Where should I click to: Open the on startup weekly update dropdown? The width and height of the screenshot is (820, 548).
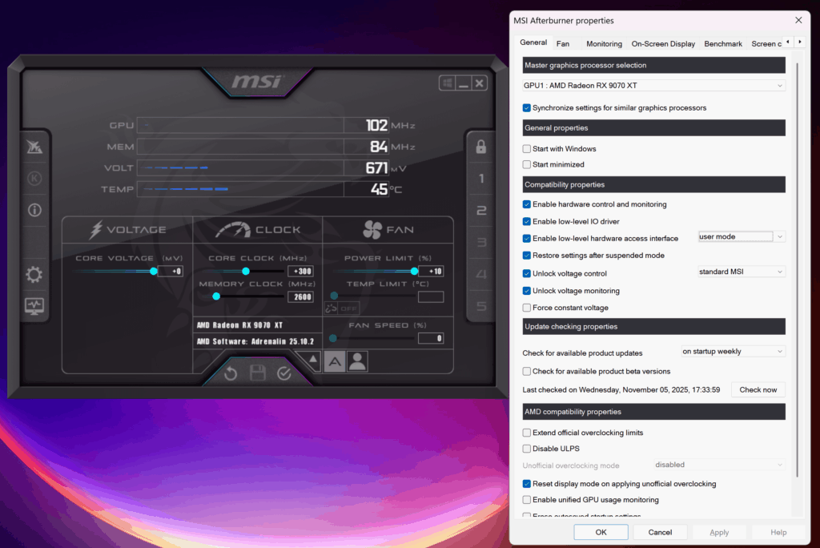pyautogui.click(x=734, y=351)
